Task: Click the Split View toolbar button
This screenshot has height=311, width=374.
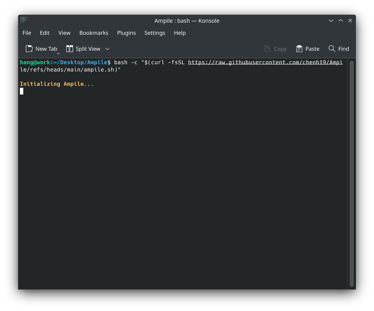Action: click(x=83, y=49)
